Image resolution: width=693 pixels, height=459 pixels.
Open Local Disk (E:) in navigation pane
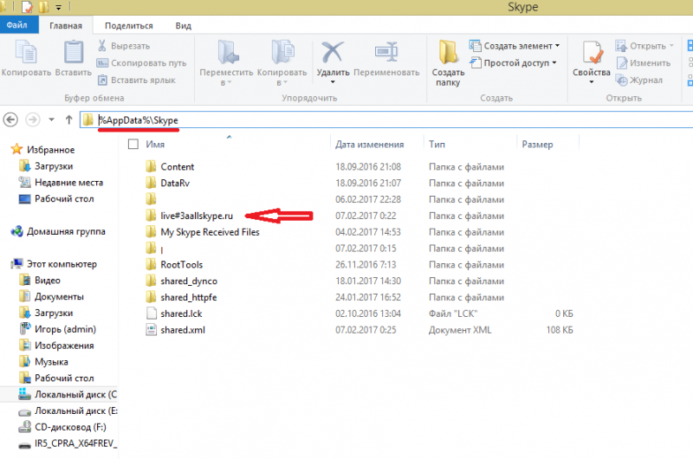pyautogui.click(x=76, y=411)
